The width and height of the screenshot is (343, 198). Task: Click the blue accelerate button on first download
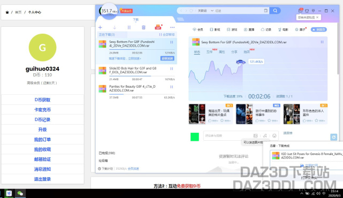click(167, 58)
